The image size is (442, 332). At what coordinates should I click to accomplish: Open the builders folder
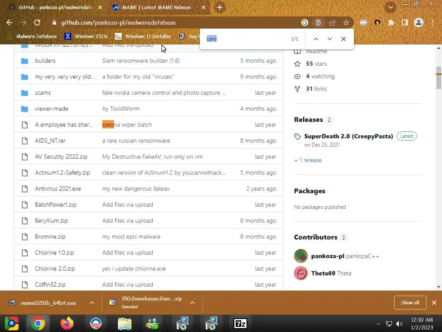(x=45, y=61)
